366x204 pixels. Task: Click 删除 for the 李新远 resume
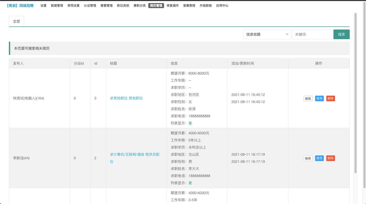331,158
